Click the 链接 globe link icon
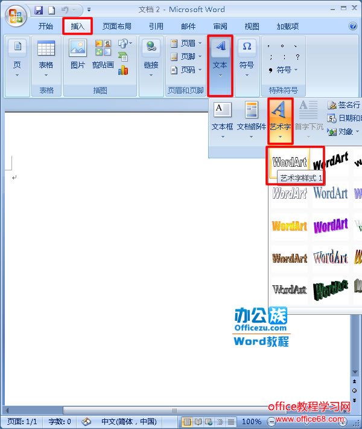Screen dimensions: 362x429 click(x=151, y=47)
